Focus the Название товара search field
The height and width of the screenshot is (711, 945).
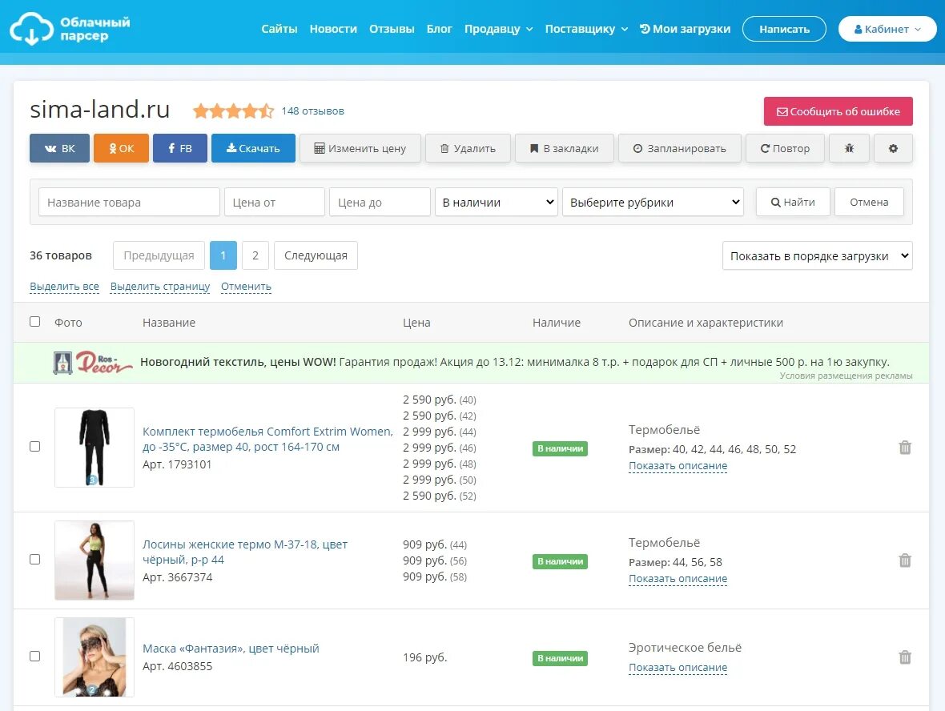[129, 202]
